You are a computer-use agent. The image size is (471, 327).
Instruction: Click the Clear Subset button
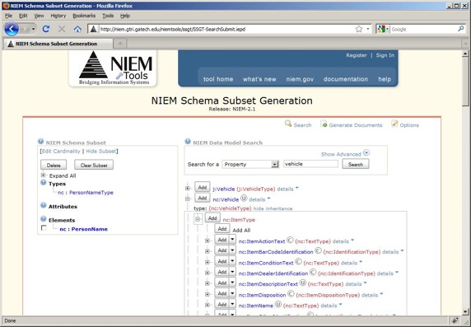[94, 165]
